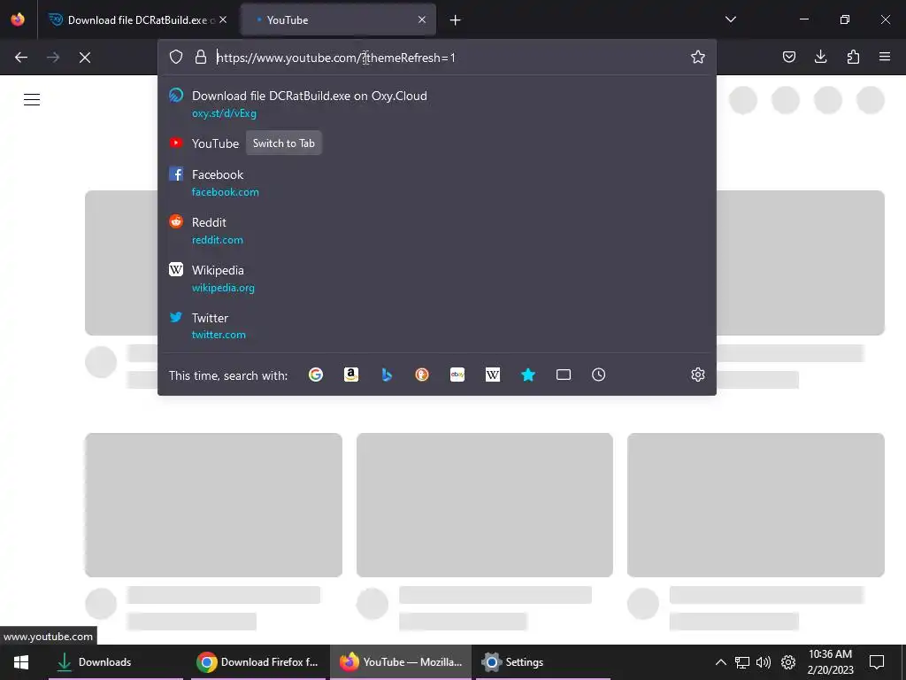Choose the Wikipedia suggestion row
The image size is (906, 680).
point(437,278)
